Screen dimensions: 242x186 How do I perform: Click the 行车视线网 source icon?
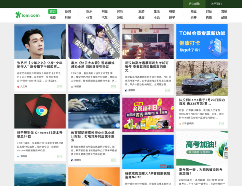(180, 124)
